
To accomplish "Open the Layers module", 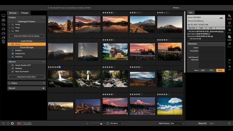I will 229,37.
